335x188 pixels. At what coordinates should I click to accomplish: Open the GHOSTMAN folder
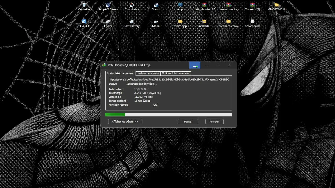click(x=276, y=7)
